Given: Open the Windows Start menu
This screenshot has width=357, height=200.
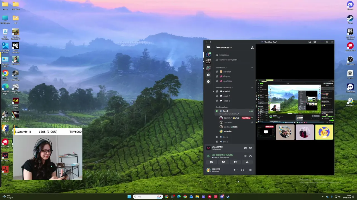Looking at the screenshot, I should [x=129, y=197].
